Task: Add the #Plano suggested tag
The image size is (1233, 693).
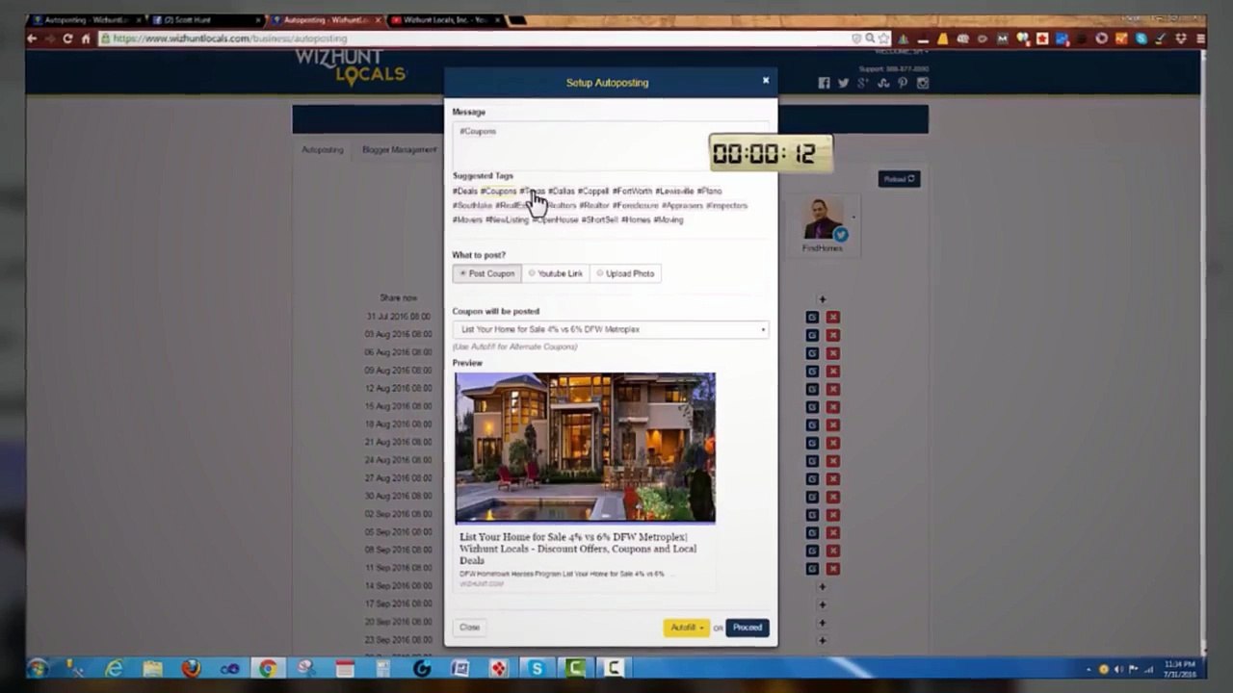Action: click(709, 191)
